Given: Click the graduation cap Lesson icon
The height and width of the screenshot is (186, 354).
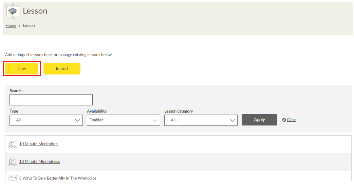Looking at the screenshot, I should (13, 11).
